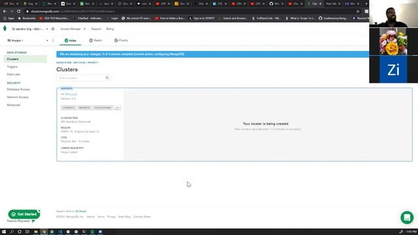Open the organization settings gear icon
The width and height of the screenshot is (418, 235).
coord(53,29)
